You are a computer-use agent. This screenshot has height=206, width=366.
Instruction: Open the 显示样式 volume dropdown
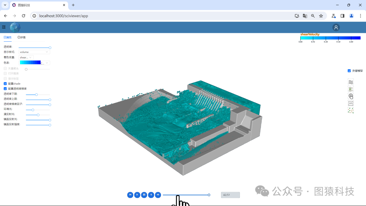pyautogui.click(x=34, y=52)
